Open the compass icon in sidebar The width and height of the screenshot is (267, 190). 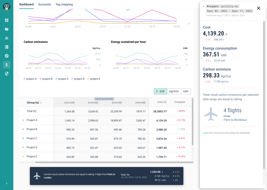[x=7, y=56]
